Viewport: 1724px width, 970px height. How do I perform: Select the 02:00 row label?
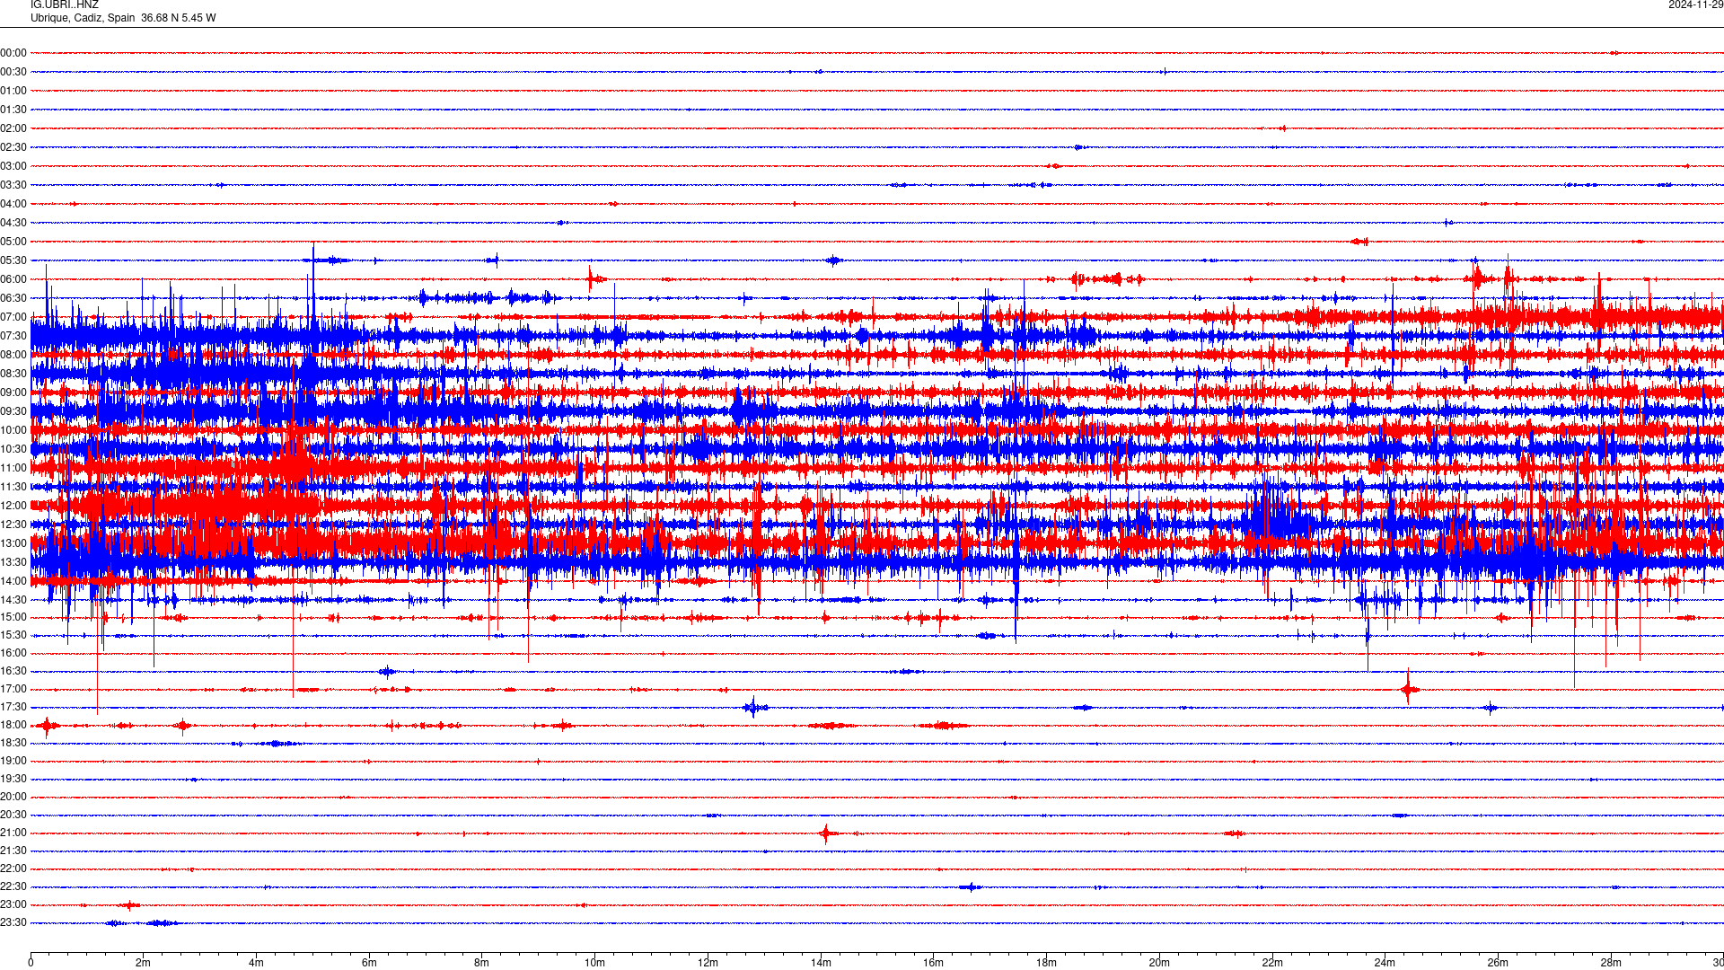pos(13,128)
